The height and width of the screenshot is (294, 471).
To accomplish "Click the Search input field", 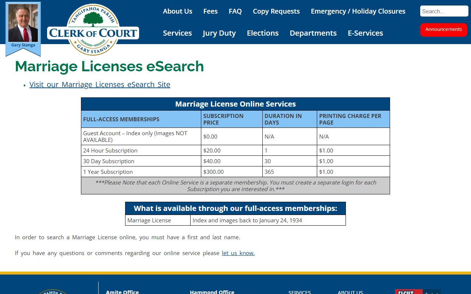I will 444,11.
